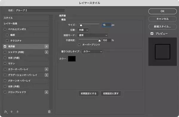Add another カラーオーバーレイ effect with plus icon

[47, 69]
